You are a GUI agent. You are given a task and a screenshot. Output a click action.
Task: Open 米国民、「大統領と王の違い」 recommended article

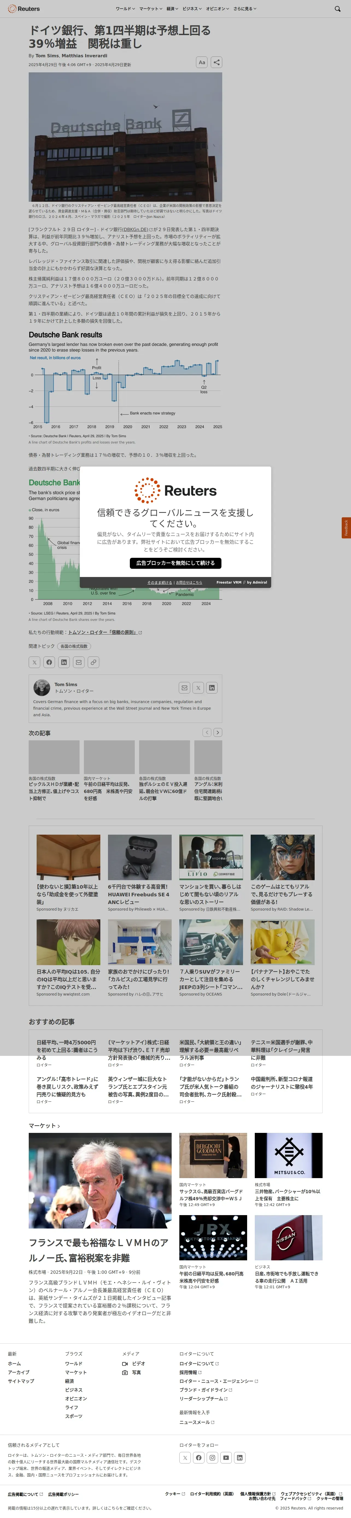210,1050
